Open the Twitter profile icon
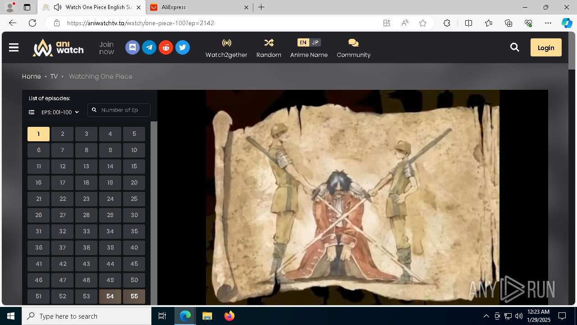577x325 pixels. point(183,47)
